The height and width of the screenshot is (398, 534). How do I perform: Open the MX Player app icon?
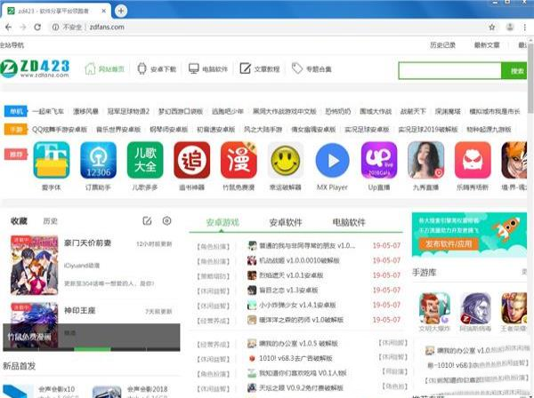pos(332,160)
